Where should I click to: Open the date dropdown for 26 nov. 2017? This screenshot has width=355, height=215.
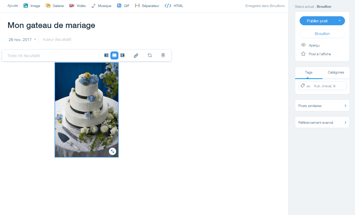(22, 39)
